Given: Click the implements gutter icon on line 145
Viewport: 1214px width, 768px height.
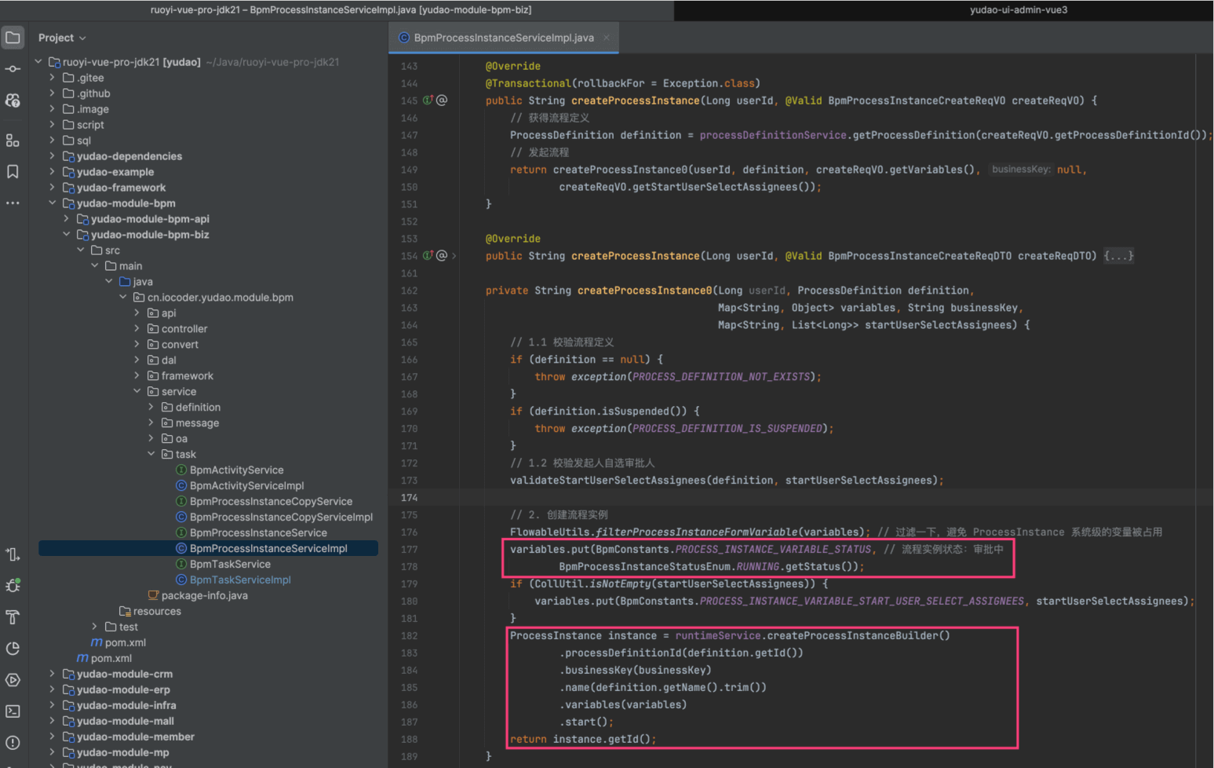Looking at the screenshot, I should click(x=428, y=101).
